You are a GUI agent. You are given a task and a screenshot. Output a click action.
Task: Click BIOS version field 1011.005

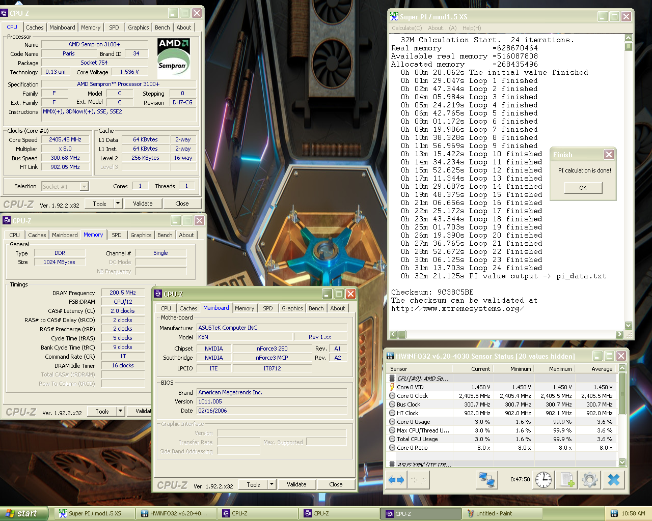click(272, 401)
